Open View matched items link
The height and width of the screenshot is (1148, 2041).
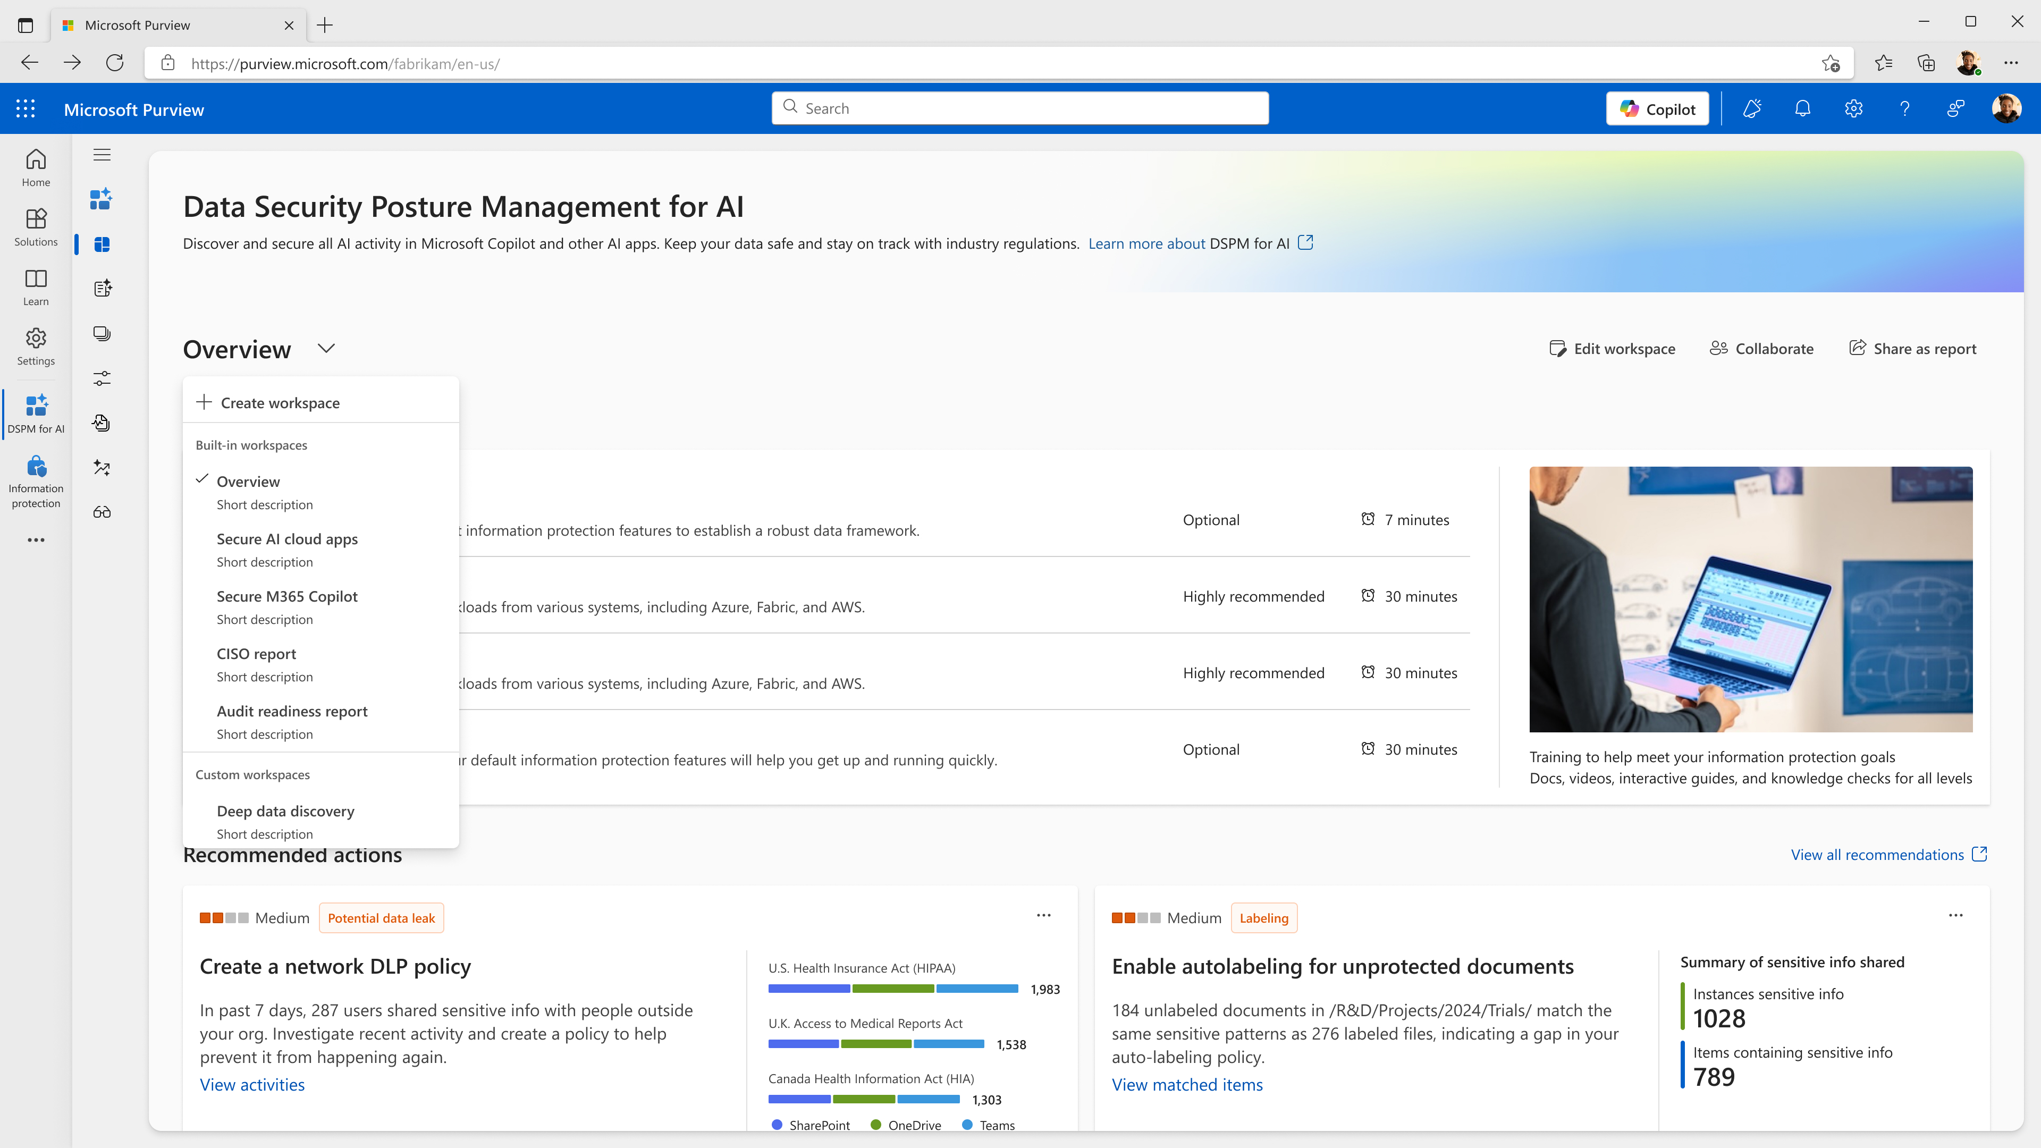click(1187, 1085)
